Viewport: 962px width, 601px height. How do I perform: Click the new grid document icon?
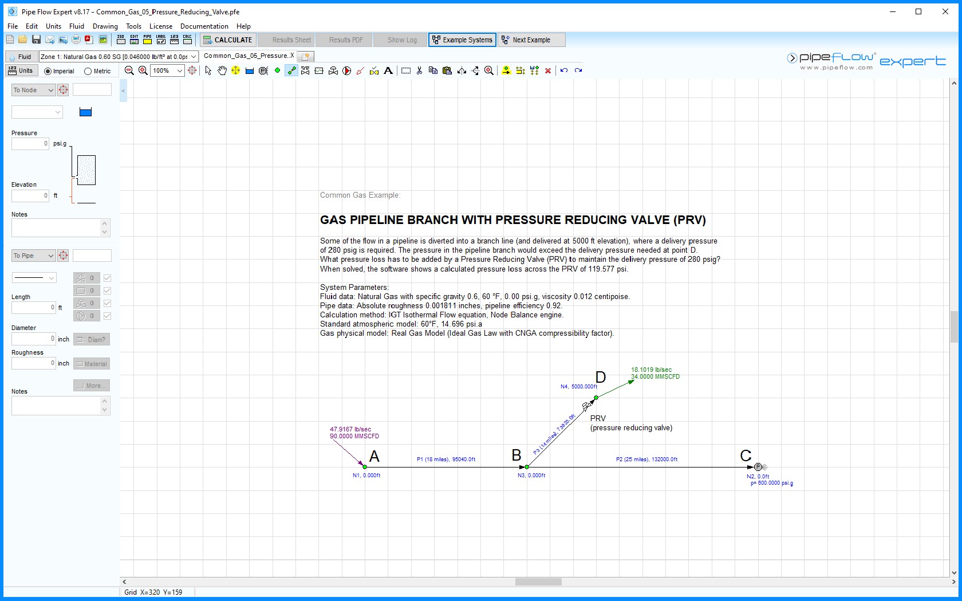pos(10,40)
